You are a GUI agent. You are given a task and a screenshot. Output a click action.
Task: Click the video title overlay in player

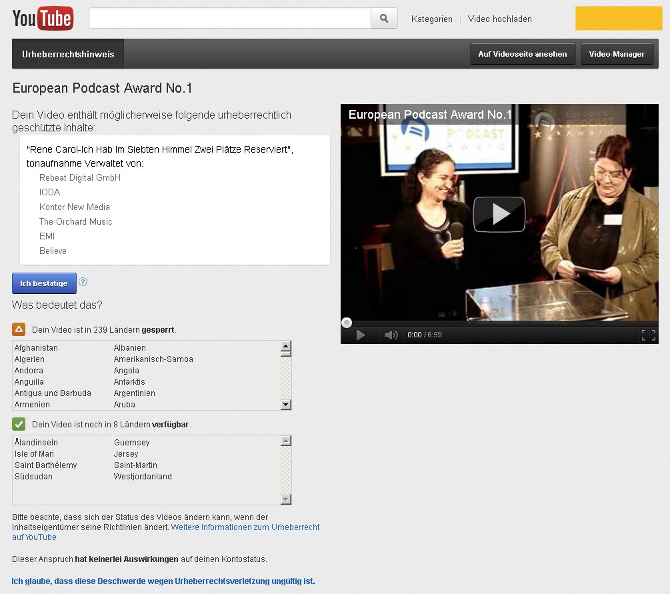[430, 115]
